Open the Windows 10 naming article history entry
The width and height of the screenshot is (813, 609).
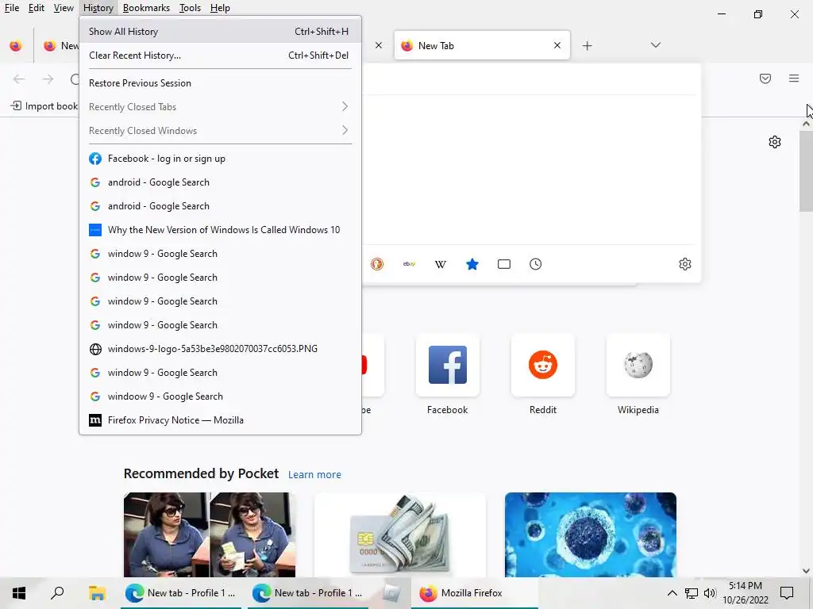[220, 230]
